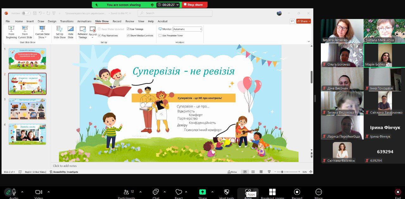
Task: Open the Monitor Automatic dropdown
Action: click(x=187, y=29)
